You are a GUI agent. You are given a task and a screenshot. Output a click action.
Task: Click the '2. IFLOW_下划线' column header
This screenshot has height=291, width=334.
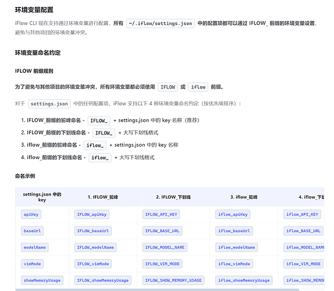pyautogui.click(x=173, y=197)
